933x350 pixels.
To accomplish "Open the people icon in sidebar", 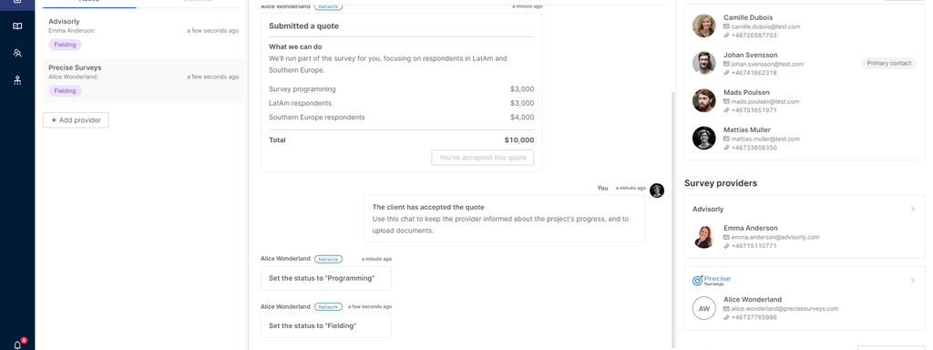I will 17,53.
